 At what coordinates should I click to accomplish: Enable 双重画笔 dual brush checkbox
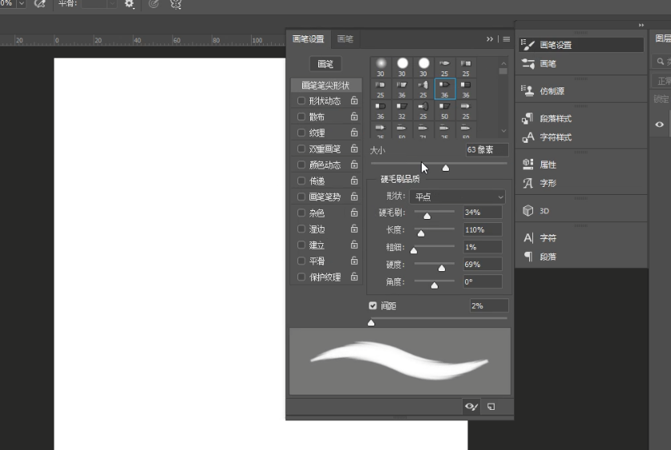tap(301, 148)
